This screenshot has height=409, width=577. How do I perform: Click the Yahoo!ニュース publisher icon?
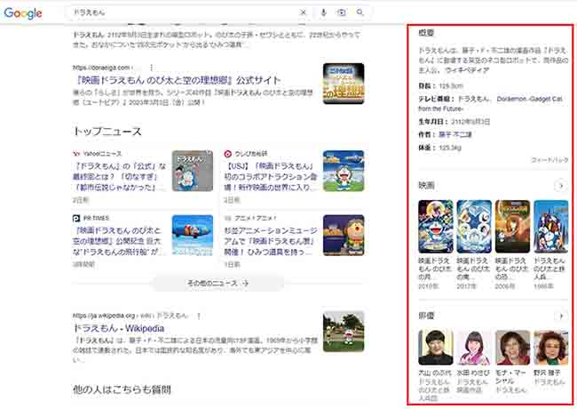click(x=76, y=154)
